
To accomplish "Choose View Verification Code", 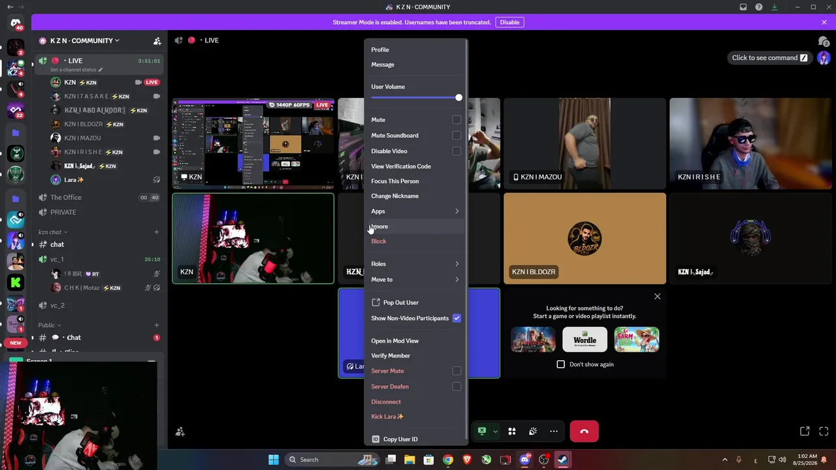I will tap(415, 166).
